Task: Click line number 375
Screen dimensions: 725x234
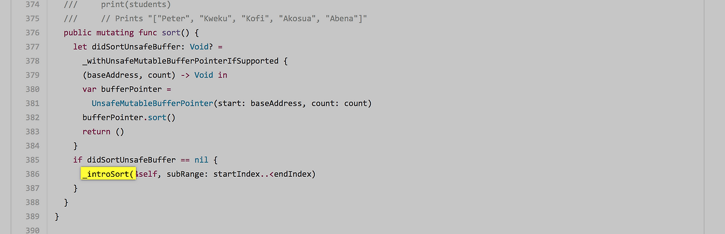Action: coord(33,18)
